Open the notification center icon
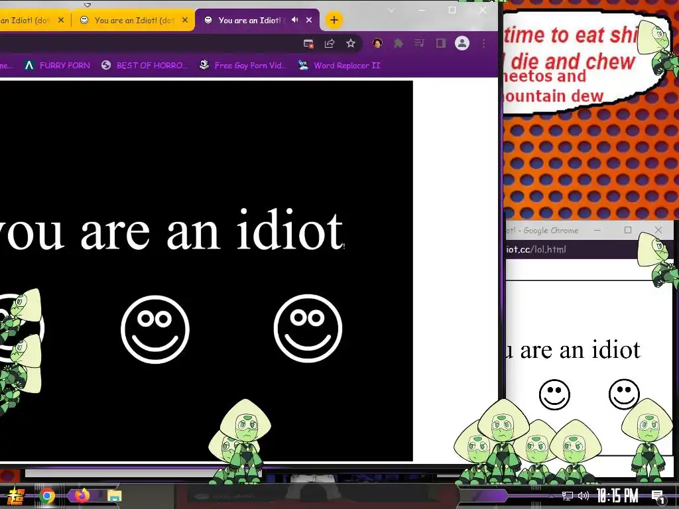Screen dimensions: 679x509 coord(658,497)
